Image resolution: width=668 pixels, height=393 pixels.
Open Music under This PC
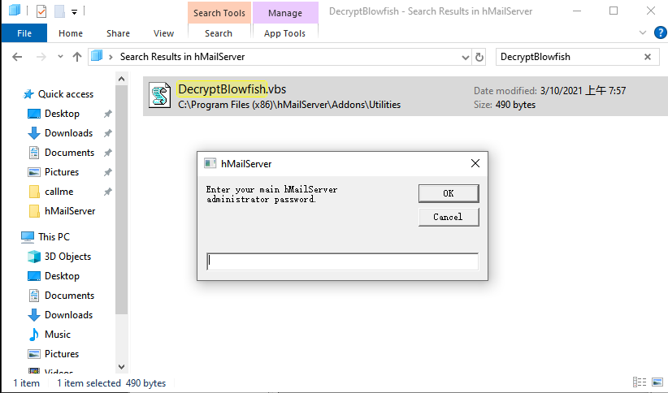58,335
